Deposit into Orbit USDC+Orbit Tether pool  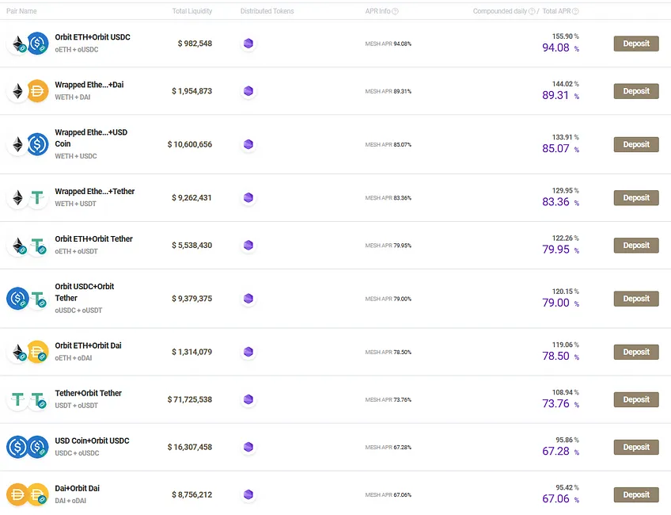pos(636,299)
